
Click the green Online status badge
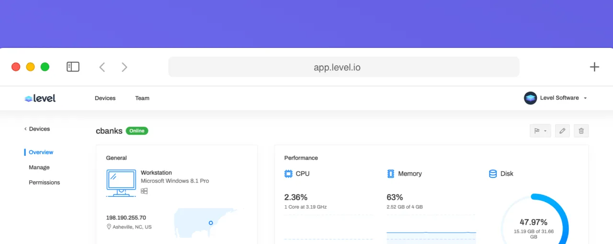[137, 131]
